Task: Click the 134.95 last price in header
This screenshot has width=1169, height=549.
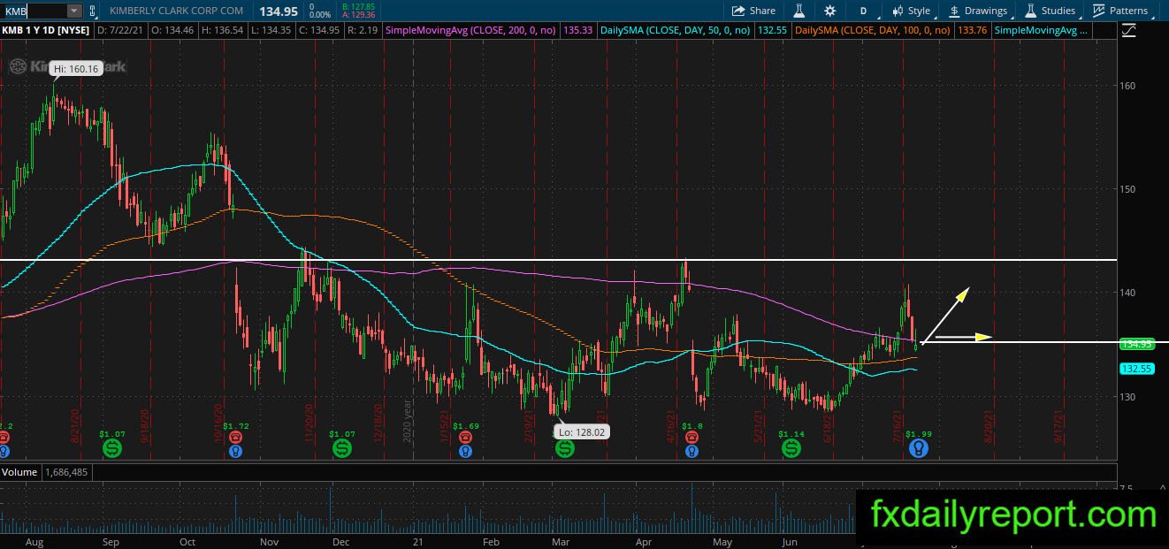Action: pyautogui.click(x=278, y=11)
